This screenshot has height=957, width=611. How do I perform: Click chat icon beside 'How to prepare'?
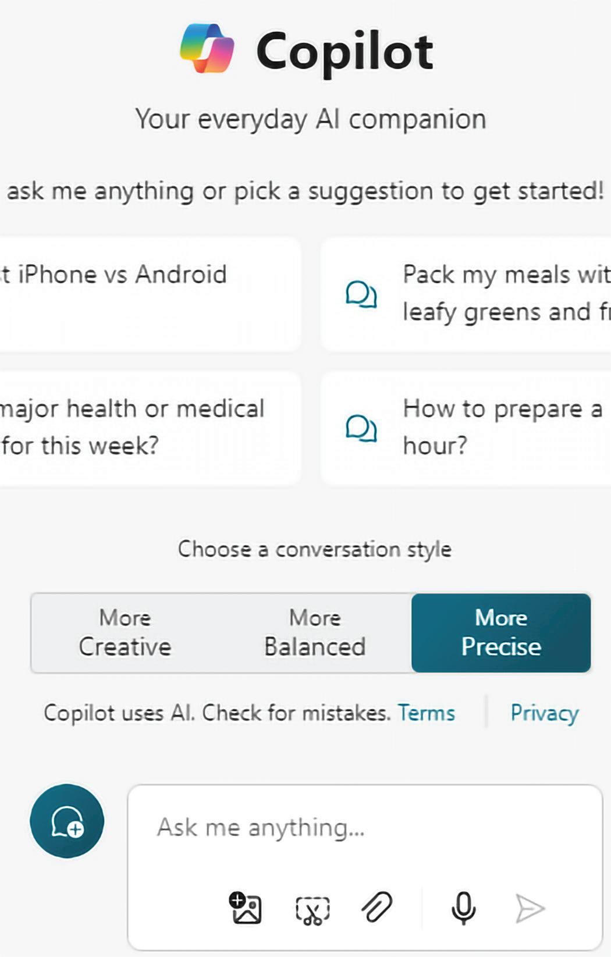tap(361, 428)
